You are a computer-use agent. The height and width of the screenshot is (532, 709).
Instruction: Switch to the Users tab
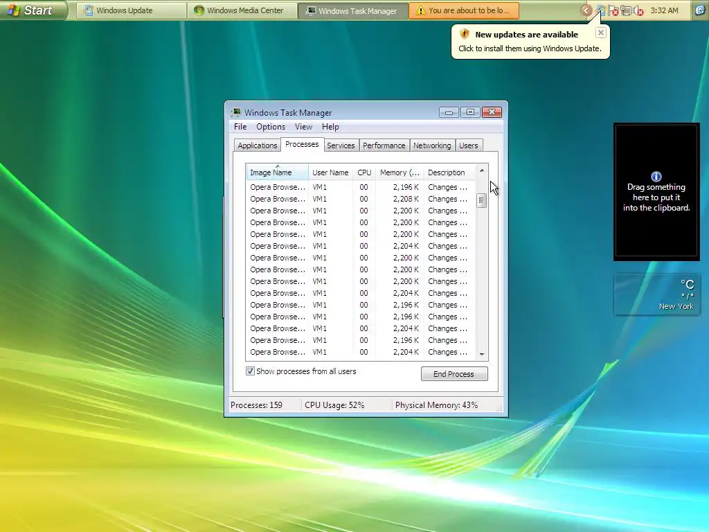point(469,145)
